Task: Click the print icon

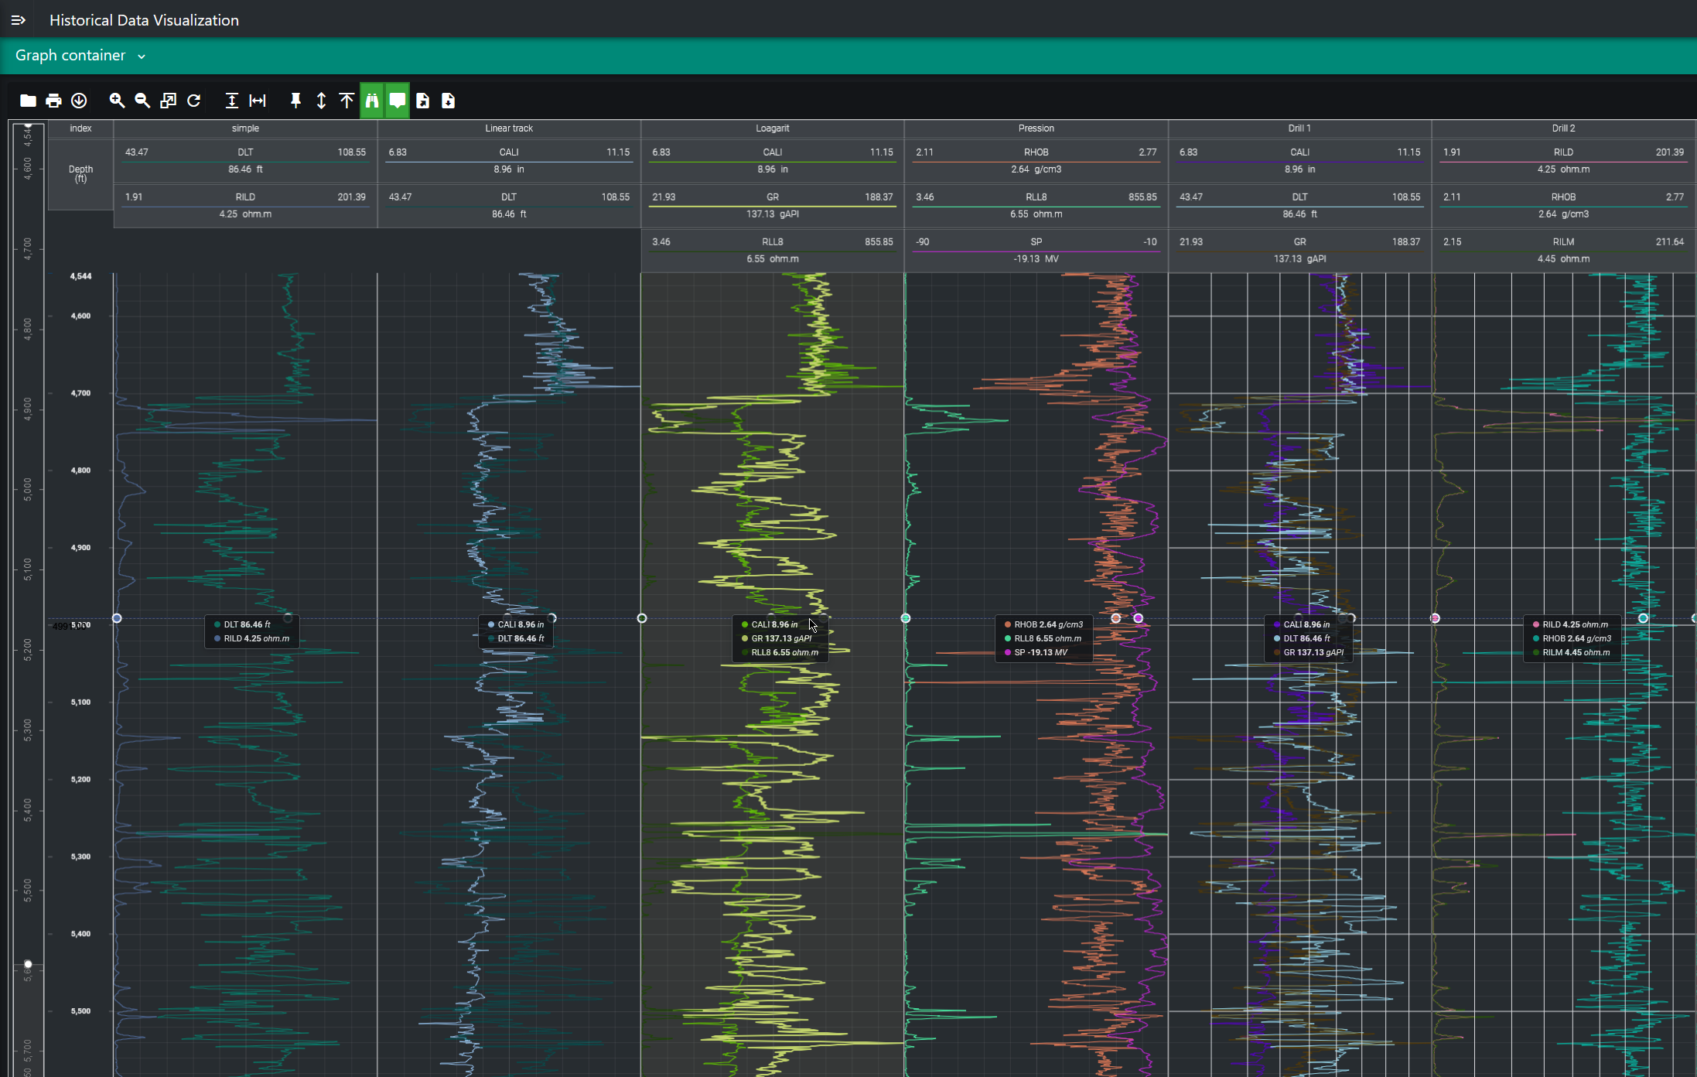Action: click(53, 101)
